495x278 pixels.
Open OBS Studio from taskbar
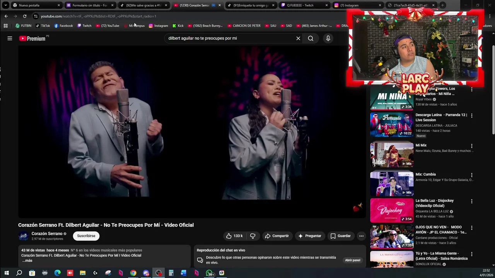[159, 273]
